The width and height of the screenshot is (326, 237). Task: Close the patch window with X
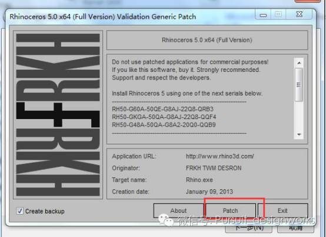point(299,14)
